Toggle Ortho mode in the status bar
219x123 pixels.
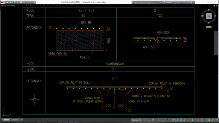[x=150, y=120]
